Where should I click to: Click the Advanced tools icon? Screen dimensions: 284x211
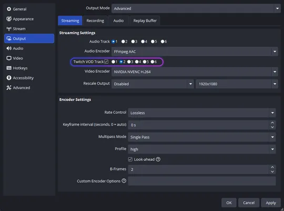click(x=9, y=87)
